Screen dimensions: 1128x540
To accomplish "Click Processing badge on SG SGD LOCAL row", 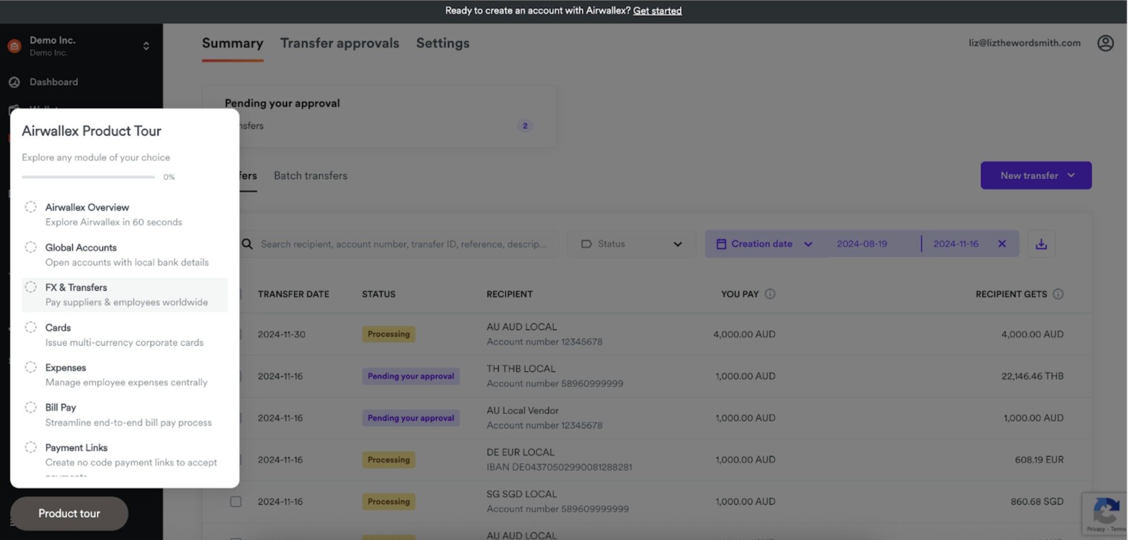I will (389, 502).
